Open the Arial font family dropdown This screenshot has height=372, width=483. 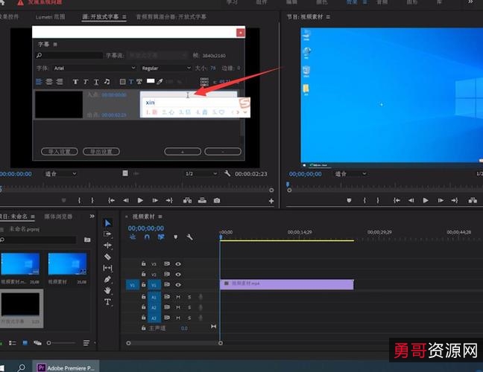pos(93,68)
